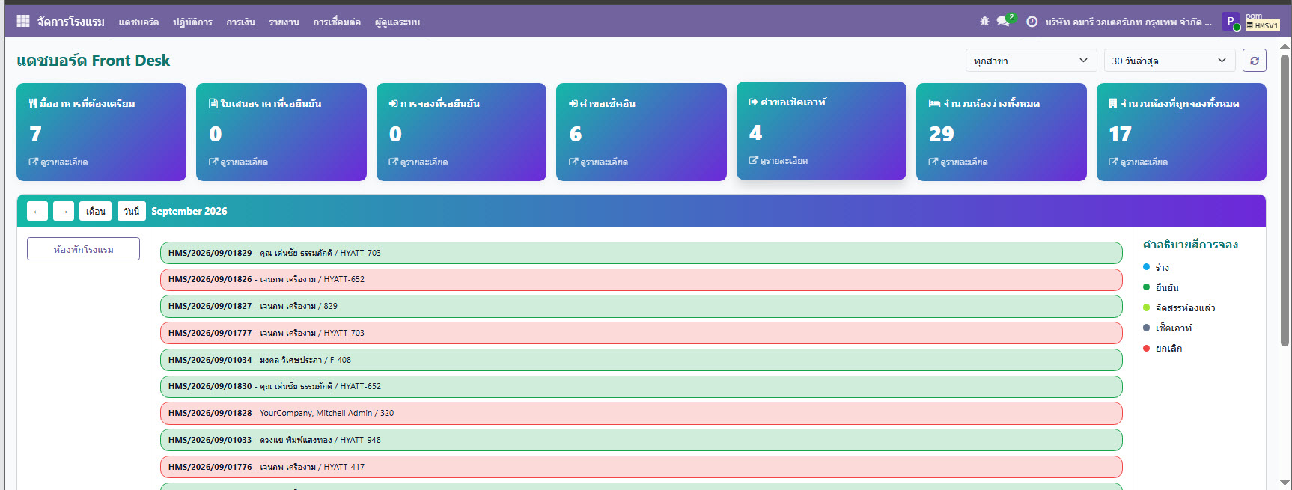This screenshot has height=490, width=1292.
Task: Open booking HMS/2026/09/01829
Action: (x=641, y=253)
